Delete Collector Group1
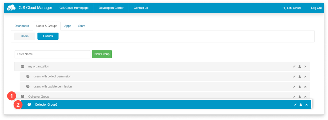Viewport: 328px width, 120px height. (305, 97)
